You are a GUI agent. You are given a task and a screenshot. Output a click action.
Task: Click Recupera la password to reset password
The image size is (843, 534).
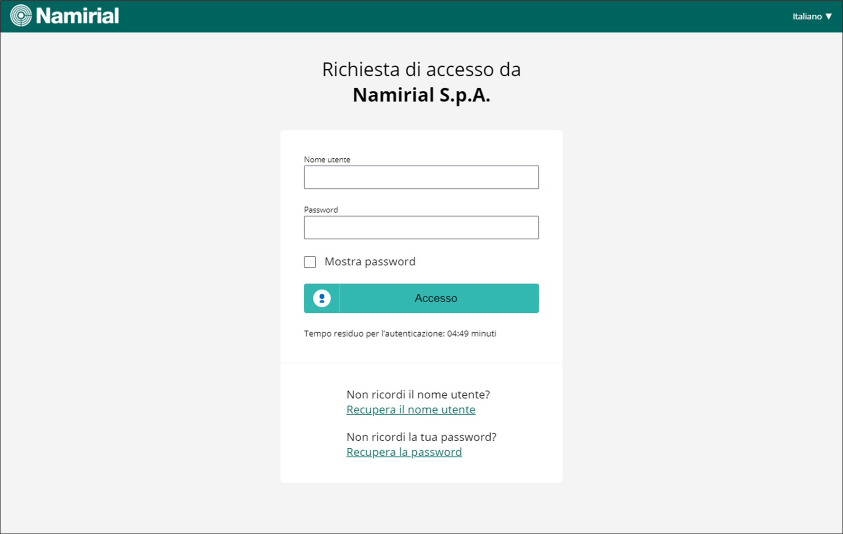(403, 452)
